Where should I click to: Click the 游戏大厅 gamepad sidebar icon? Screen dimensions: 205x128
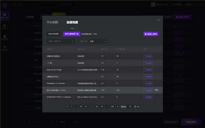coord(5,16)
